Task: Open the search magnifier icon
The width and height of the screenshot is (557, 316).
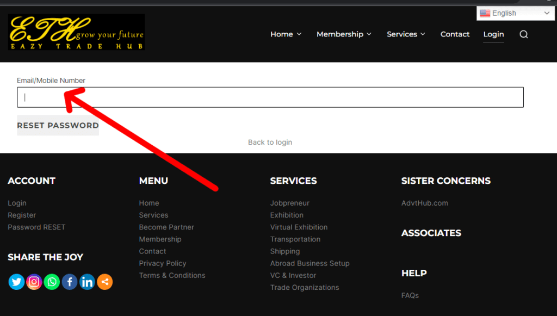Action: 523,34
